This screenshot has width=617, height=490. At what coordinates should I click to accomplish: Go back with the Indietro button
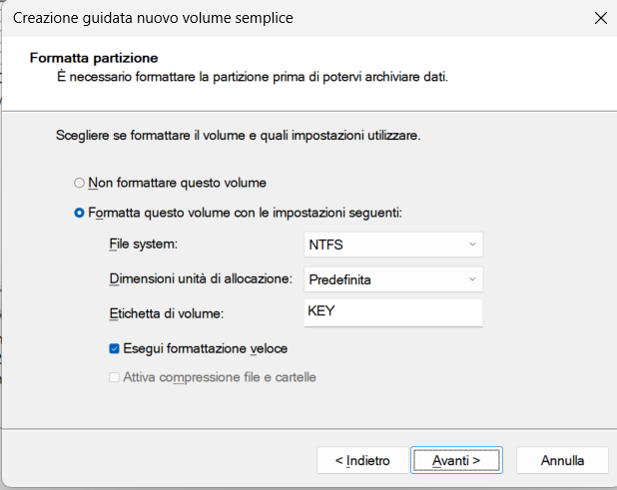[362, 460]
